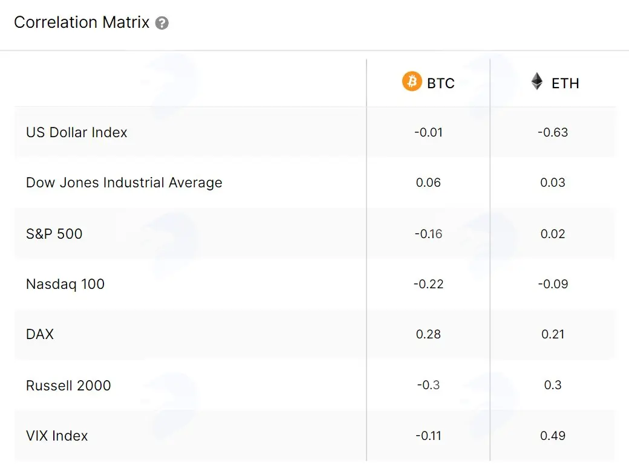Screen dimensions: 629x472
Task: Select the S&P 500 row label
Action: (x=54, y=234)
